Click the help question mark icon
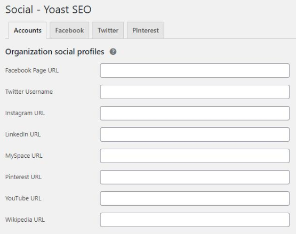296x234 pixels. coord(113,52)
